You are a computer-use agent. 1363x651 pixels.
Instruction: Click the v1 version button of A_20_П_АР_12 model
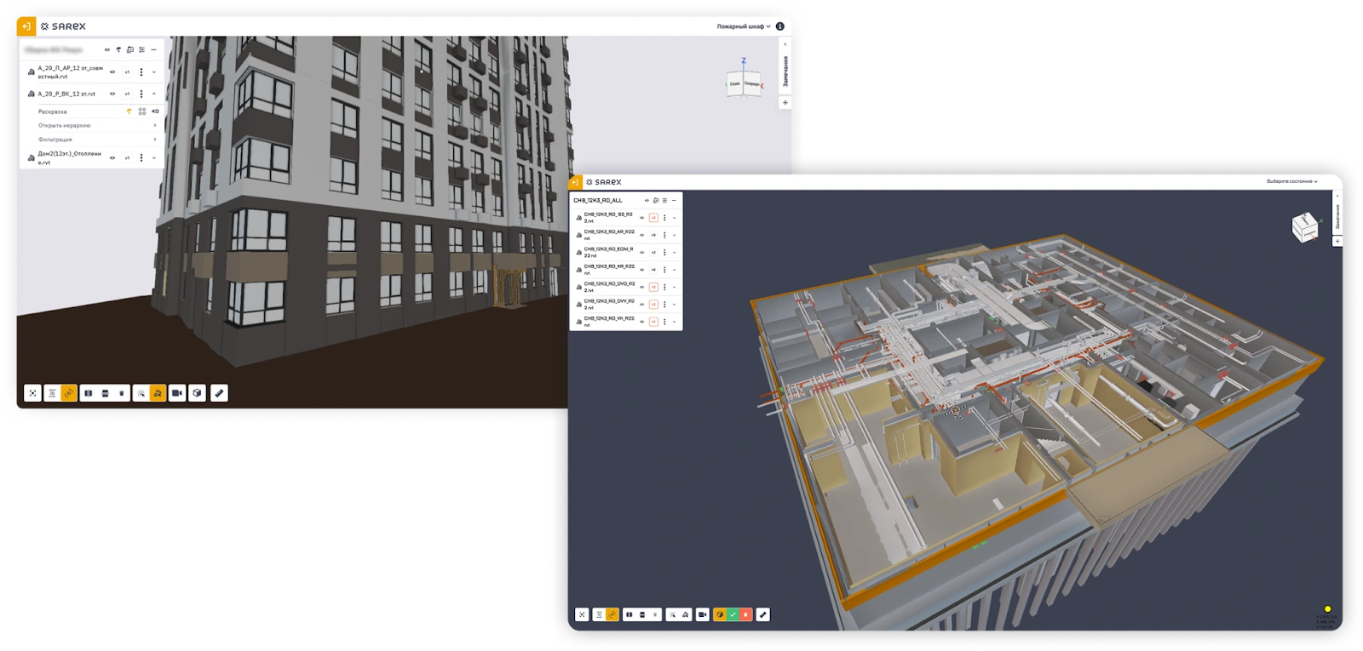[128, 72]
